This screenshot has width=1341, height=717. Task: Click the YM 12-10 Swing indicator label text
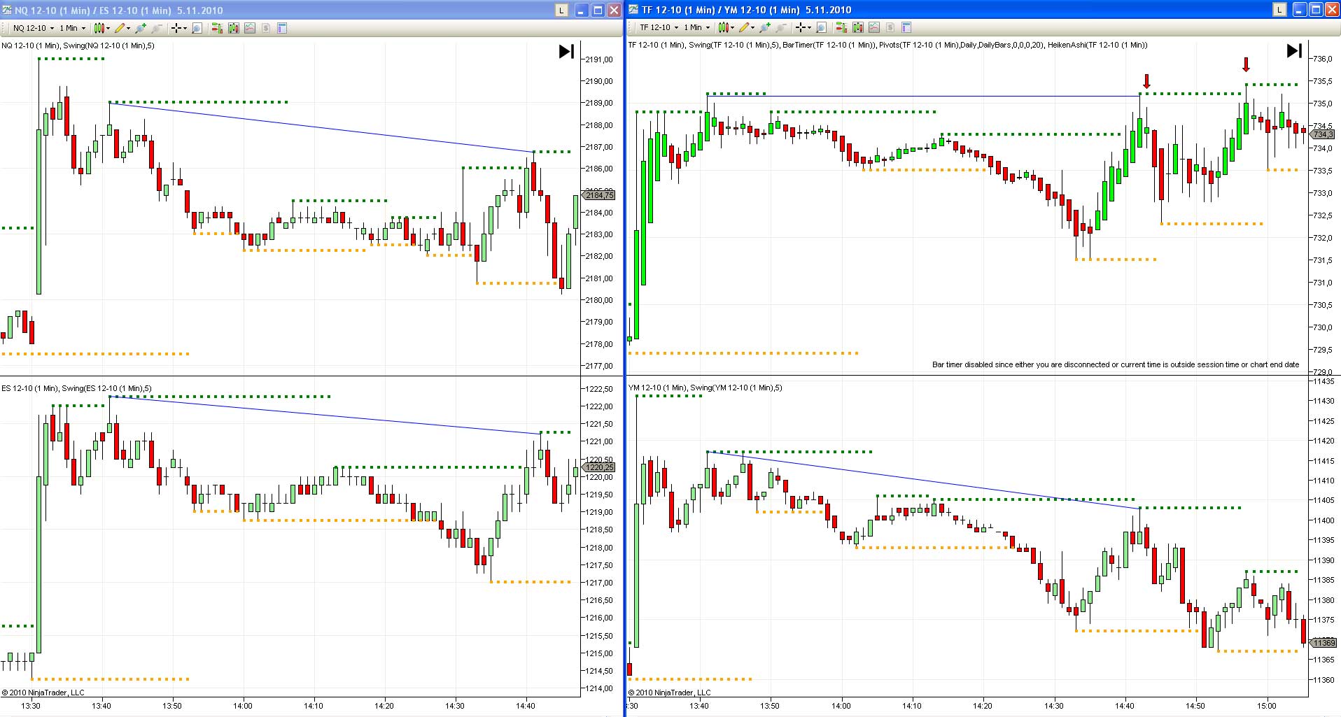[705, 388]
